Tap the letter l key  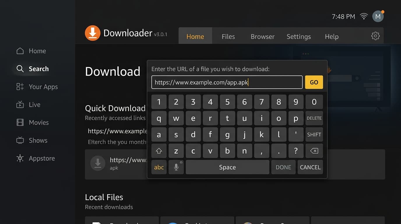coord(279,134)
